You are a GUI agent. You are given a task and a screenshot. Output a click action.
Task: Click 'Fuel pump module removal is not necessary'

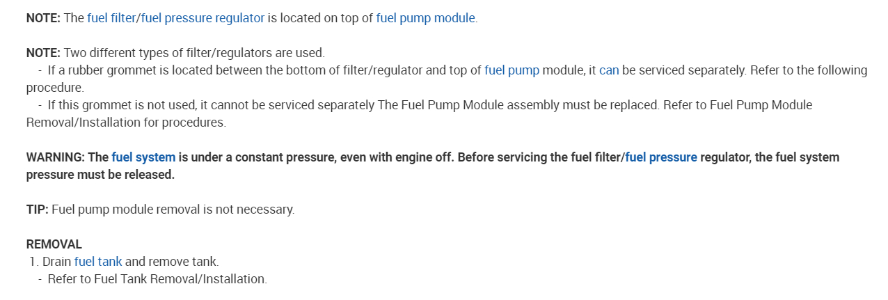(173, 210)
